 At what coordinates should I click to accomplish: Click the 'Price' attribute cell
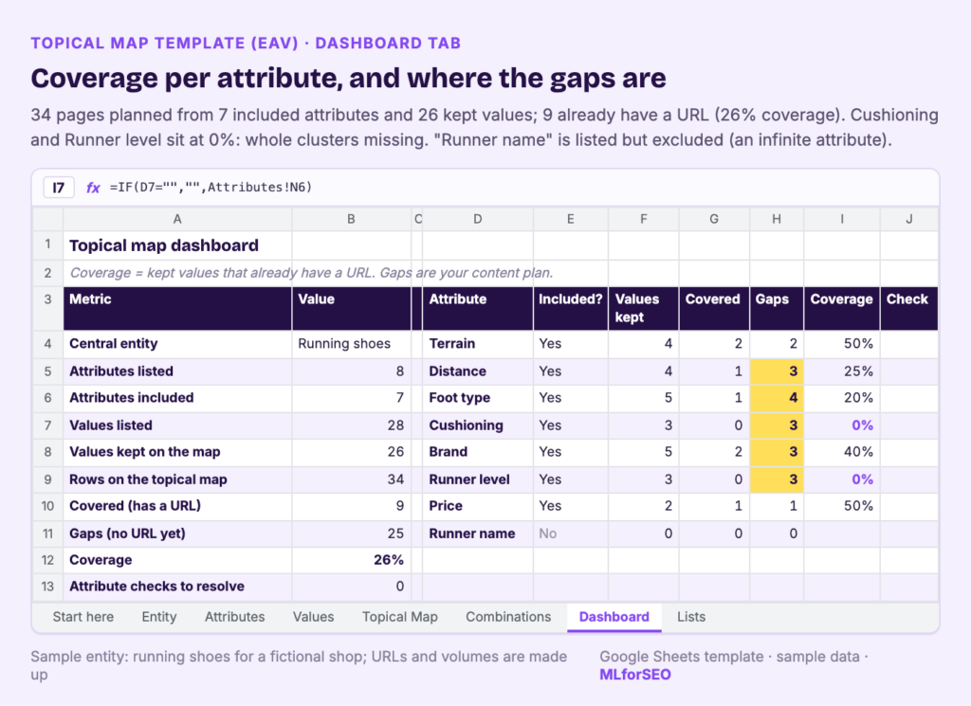point(478,506)
